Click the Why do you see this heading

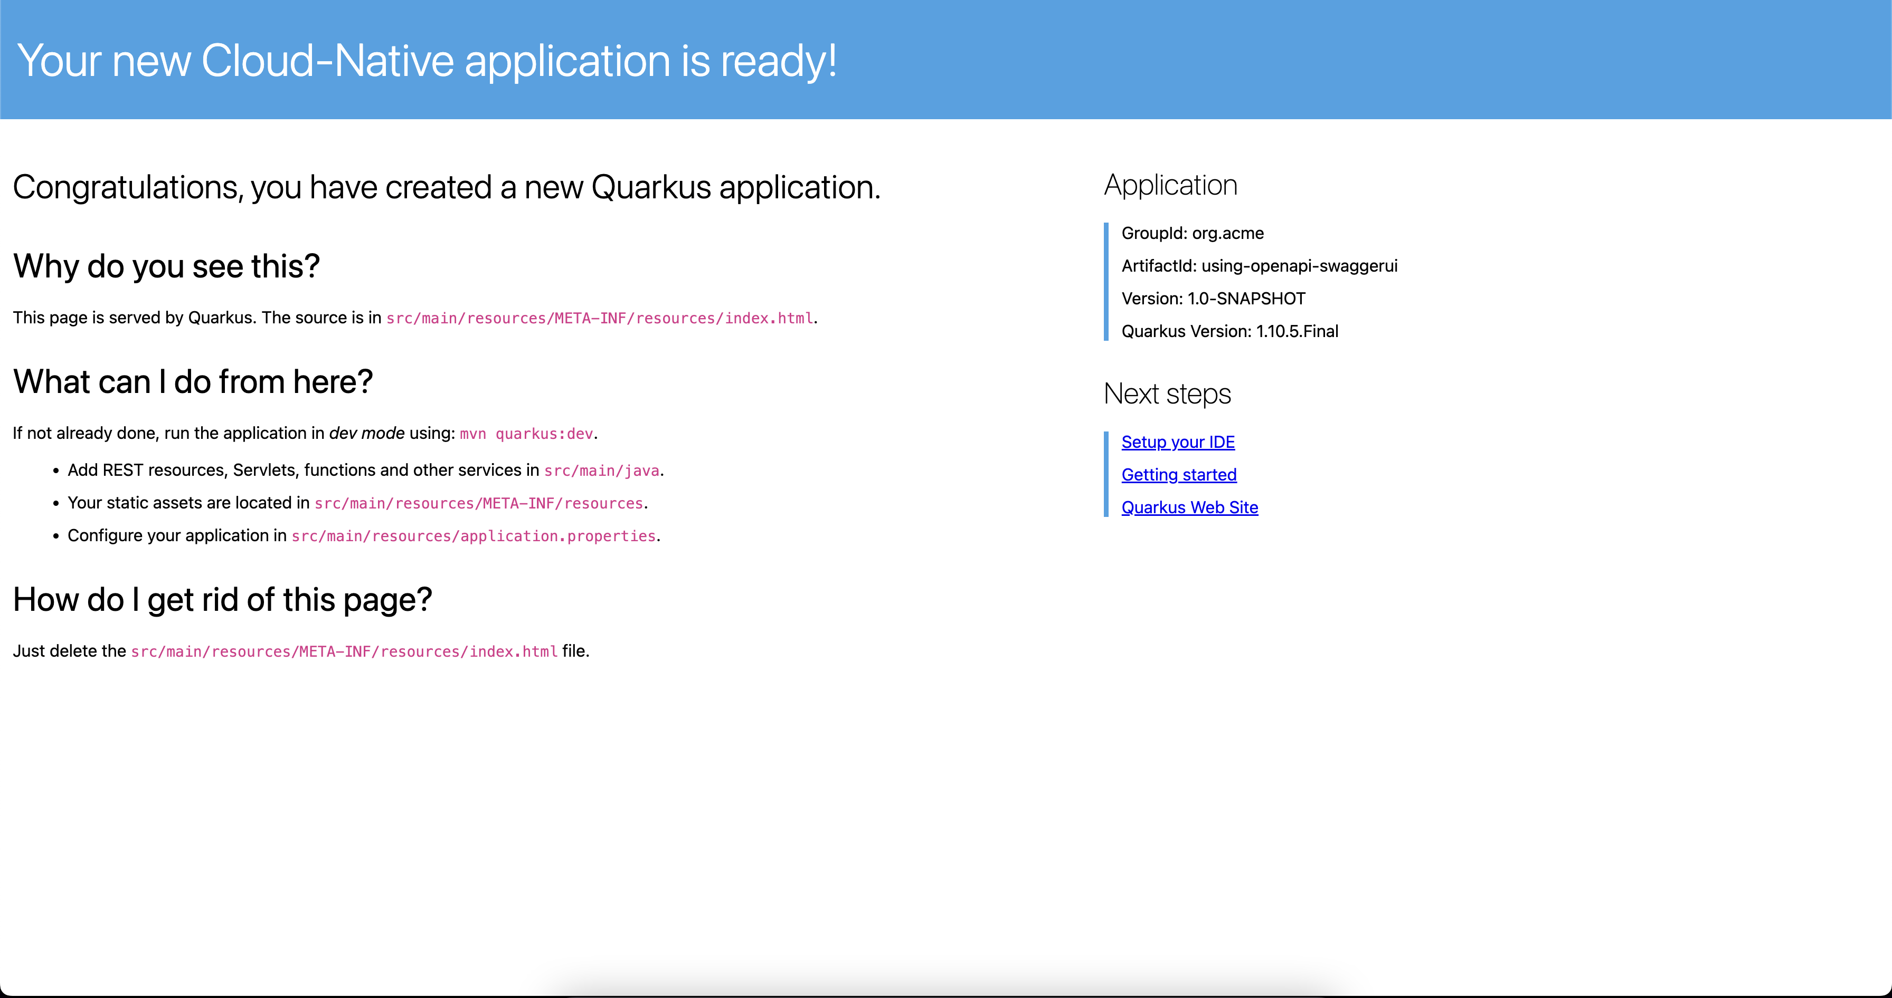(x=167, y=266)
